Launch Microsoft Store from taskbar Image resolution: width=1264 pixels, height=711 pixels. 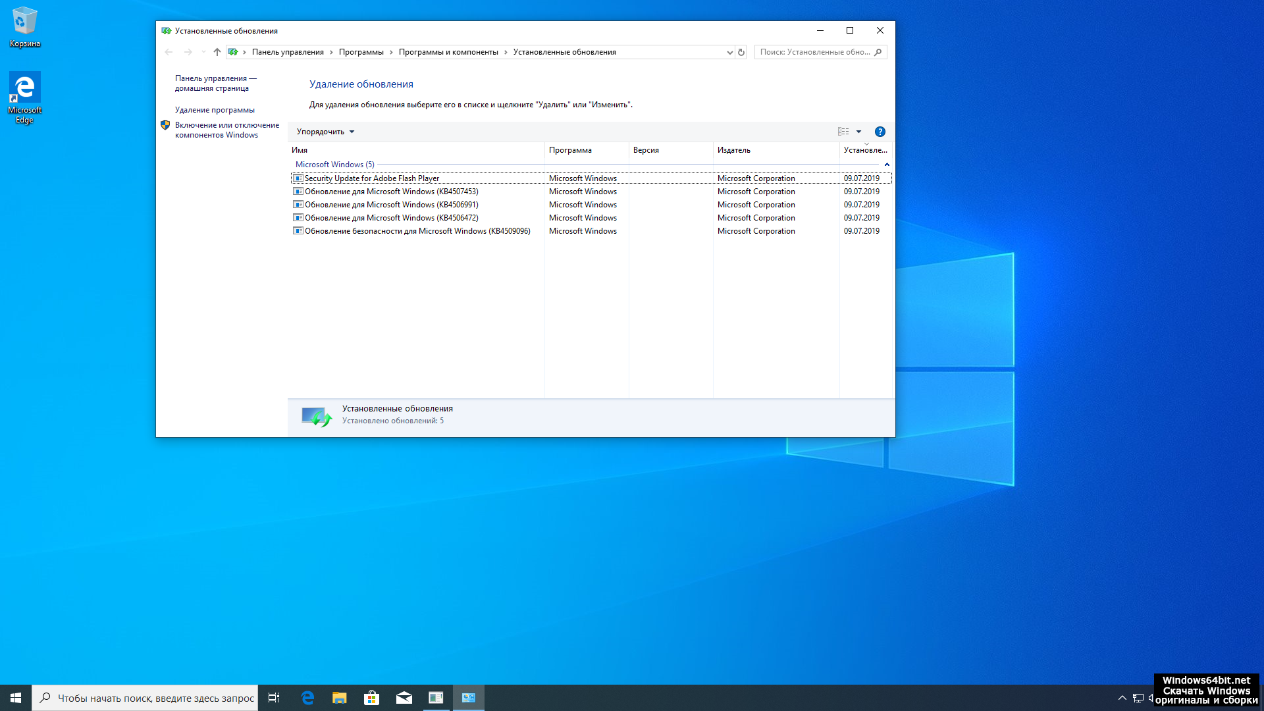[371, 698]
